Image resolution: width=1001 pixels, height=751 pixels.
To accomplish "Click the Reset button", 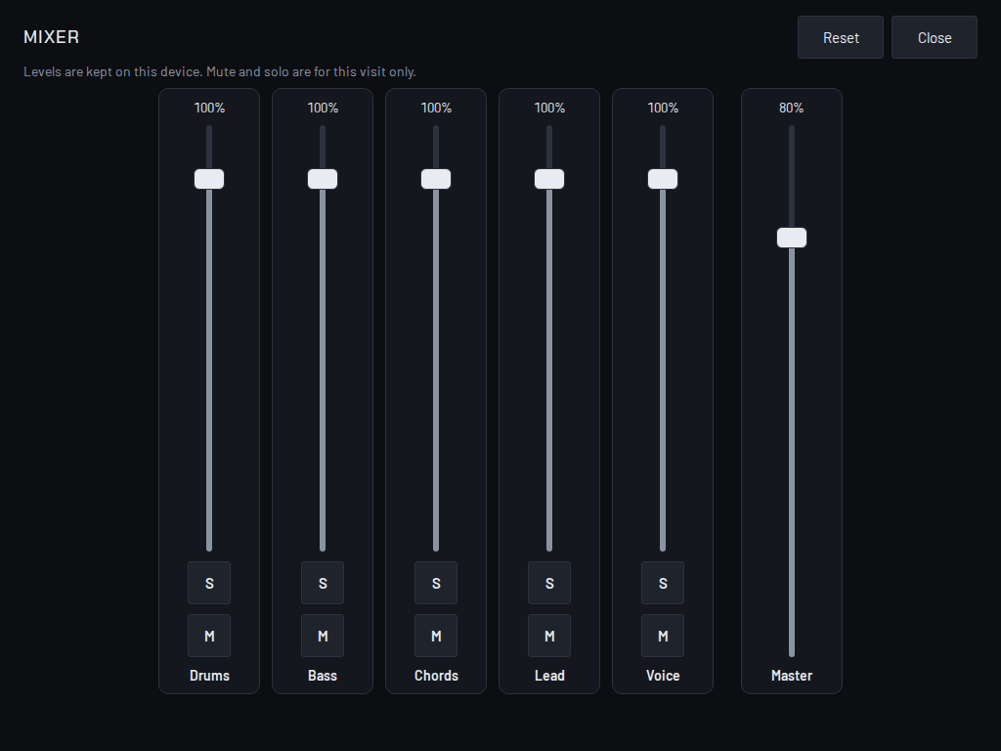I will [841, 38].
